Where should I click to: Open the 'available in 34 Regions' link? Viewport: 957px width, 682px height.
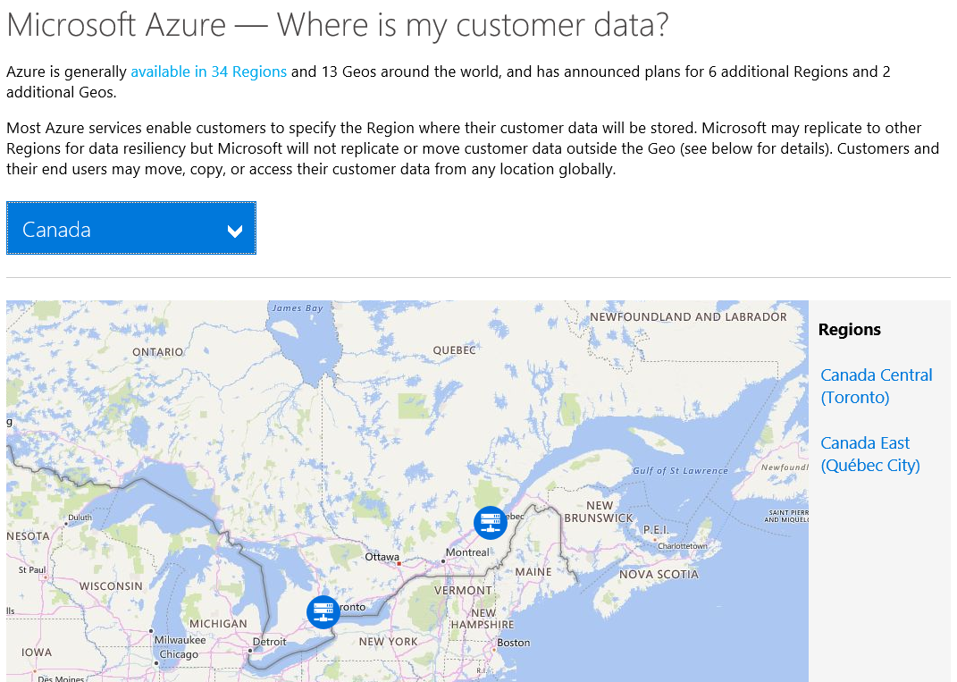coord(208,71)
